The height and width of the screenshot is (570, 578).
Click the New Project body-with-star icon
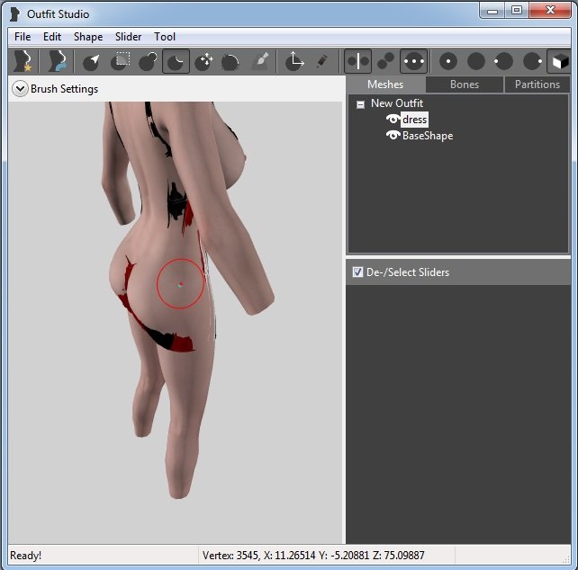tap(22, 61)
